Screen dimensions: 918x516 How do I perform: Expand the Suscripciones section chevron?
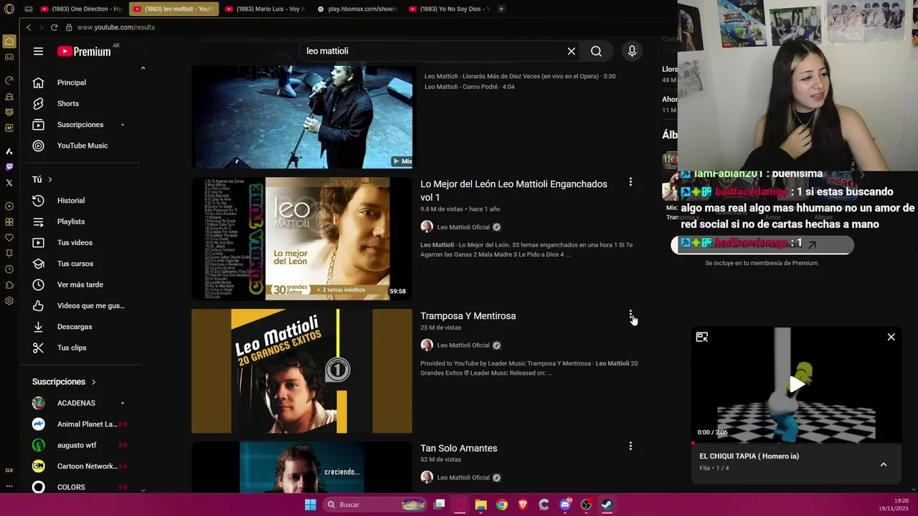coord(93,382)
